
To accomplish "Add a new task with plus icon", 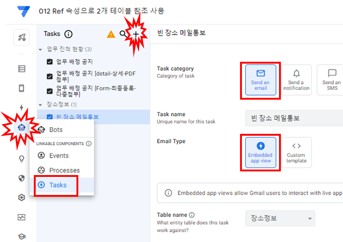I will [136, 34].
